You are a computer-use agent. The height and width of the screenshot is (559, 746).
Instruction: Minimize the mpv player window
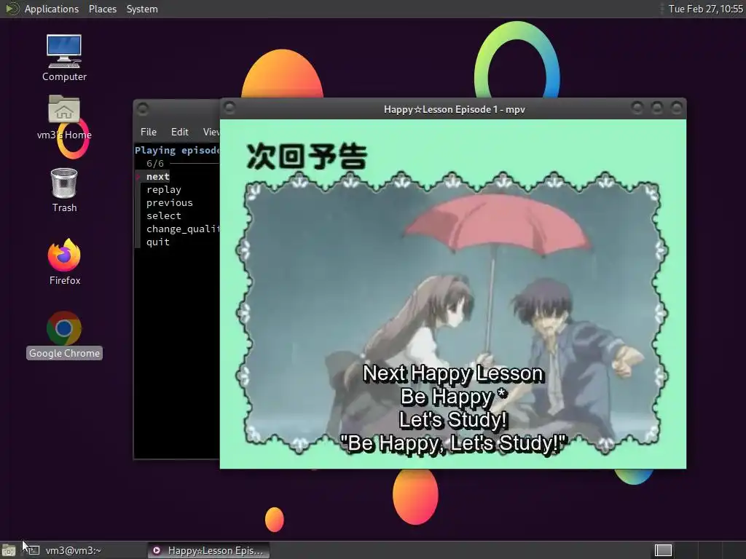[x=637, y=108]
